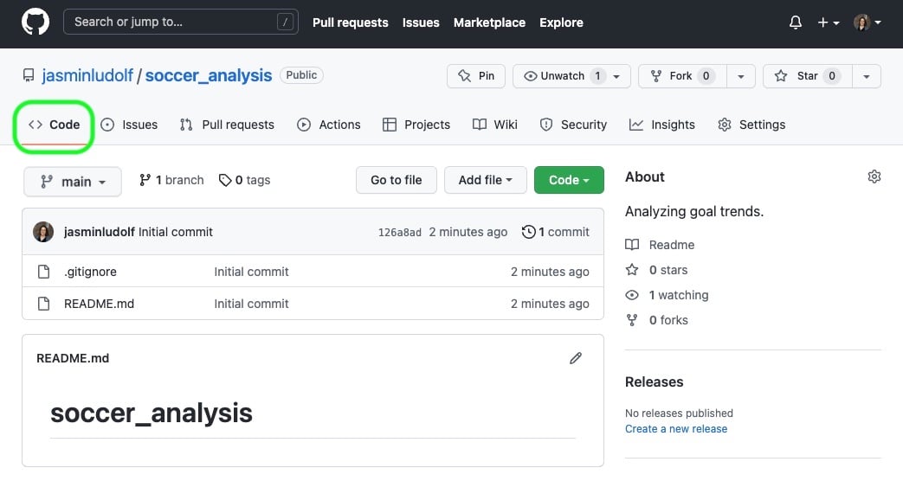The width and height of the screenshot is (903, 481).
Task: Open Marketplace in top navigation
Action: coord(489,22)
